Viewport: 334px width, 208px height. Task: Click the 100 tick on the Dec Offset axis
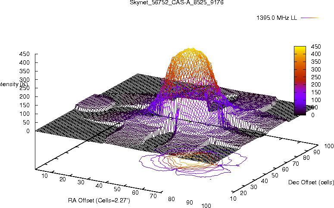329,146
